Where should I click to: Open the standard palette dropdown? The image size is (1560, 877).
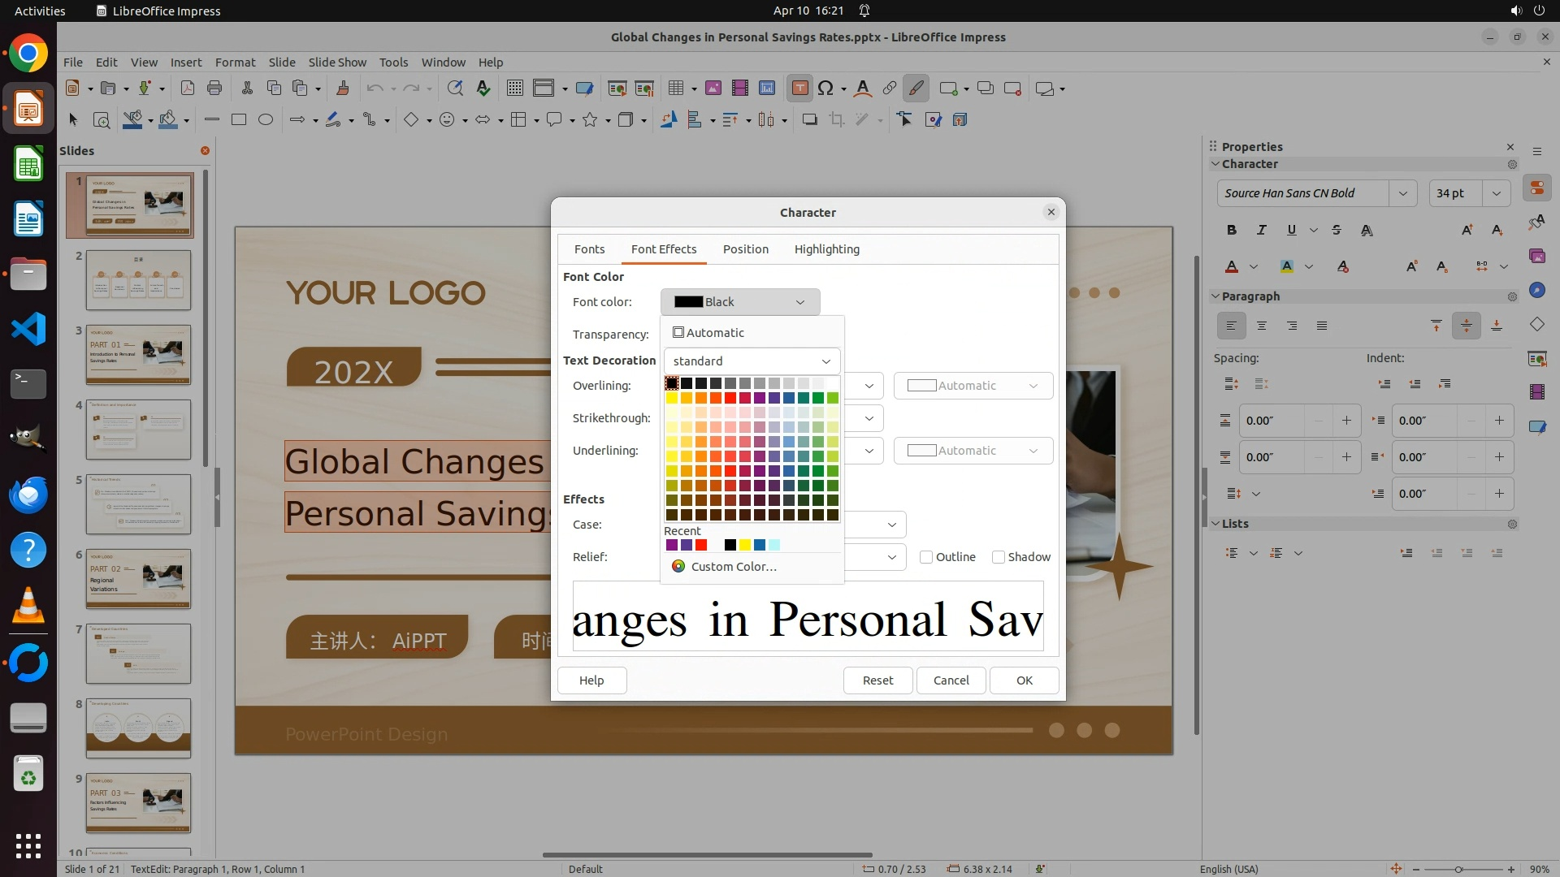tap(752, 361)
